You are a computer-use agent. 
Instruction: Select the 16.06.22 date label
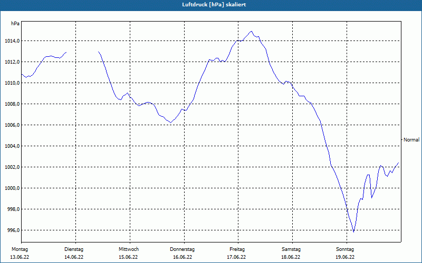(x=183, y=257)
